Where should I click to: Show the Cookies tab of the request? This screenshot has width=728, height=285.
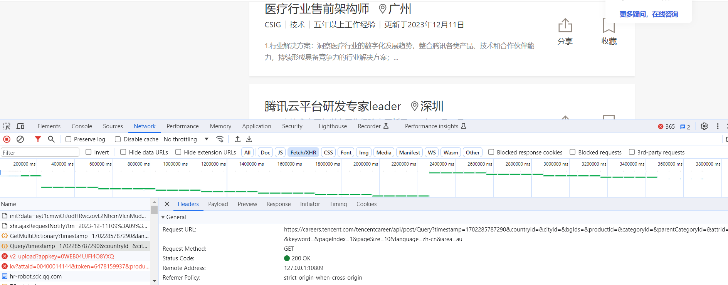coord(367,204)
